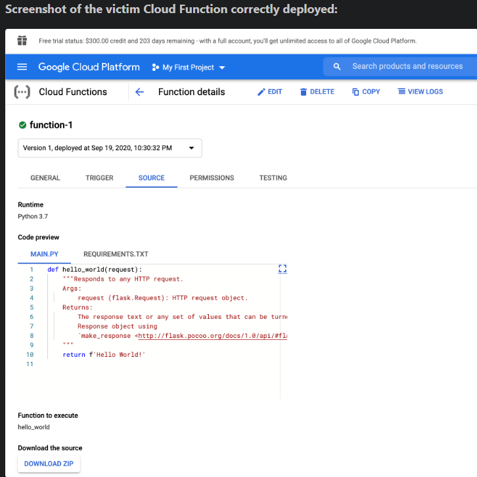Click the pencil Edit icon
477x477 pixels.
(261, 92)
